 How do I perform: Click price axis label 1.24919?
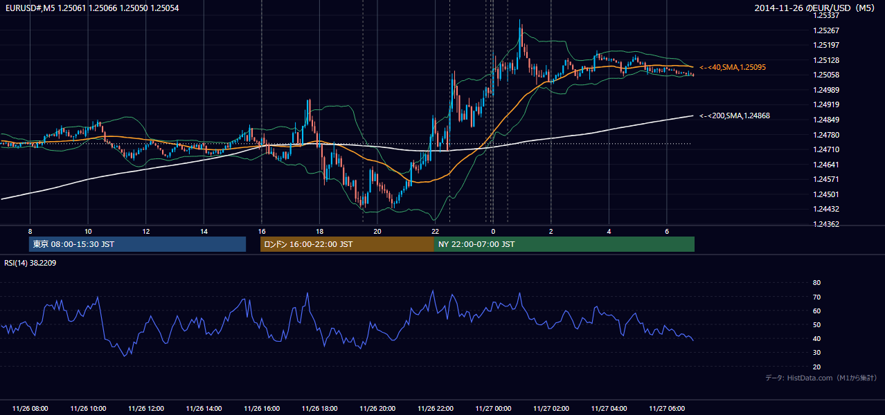point(826,104)
